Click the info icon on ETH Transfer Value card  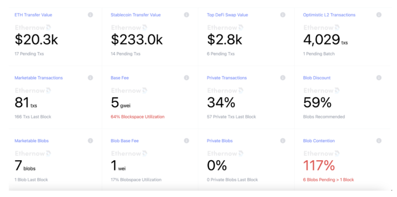click(x=90, y=15)
